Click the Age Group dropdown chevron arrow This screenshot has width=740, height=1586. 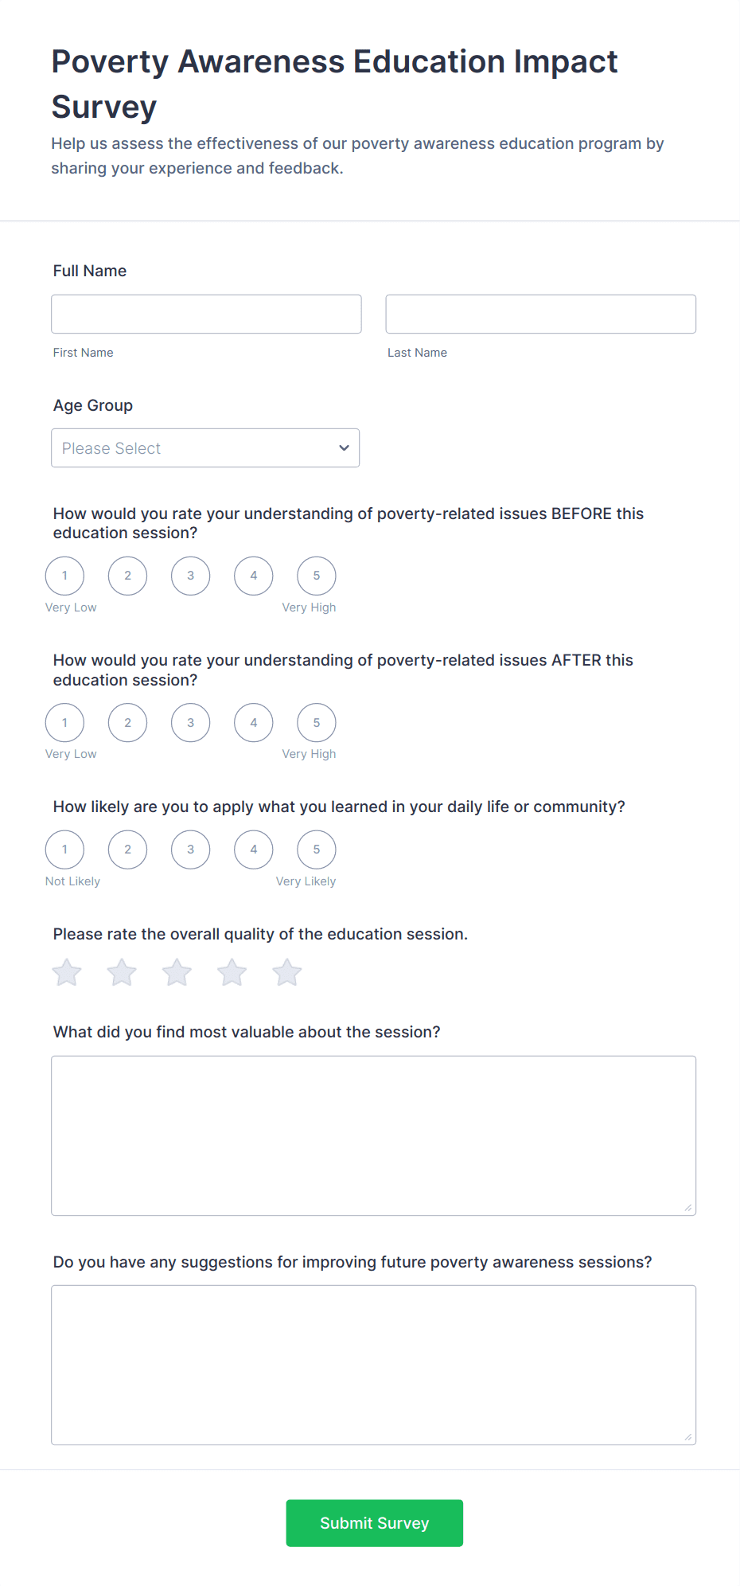(344, 448)
